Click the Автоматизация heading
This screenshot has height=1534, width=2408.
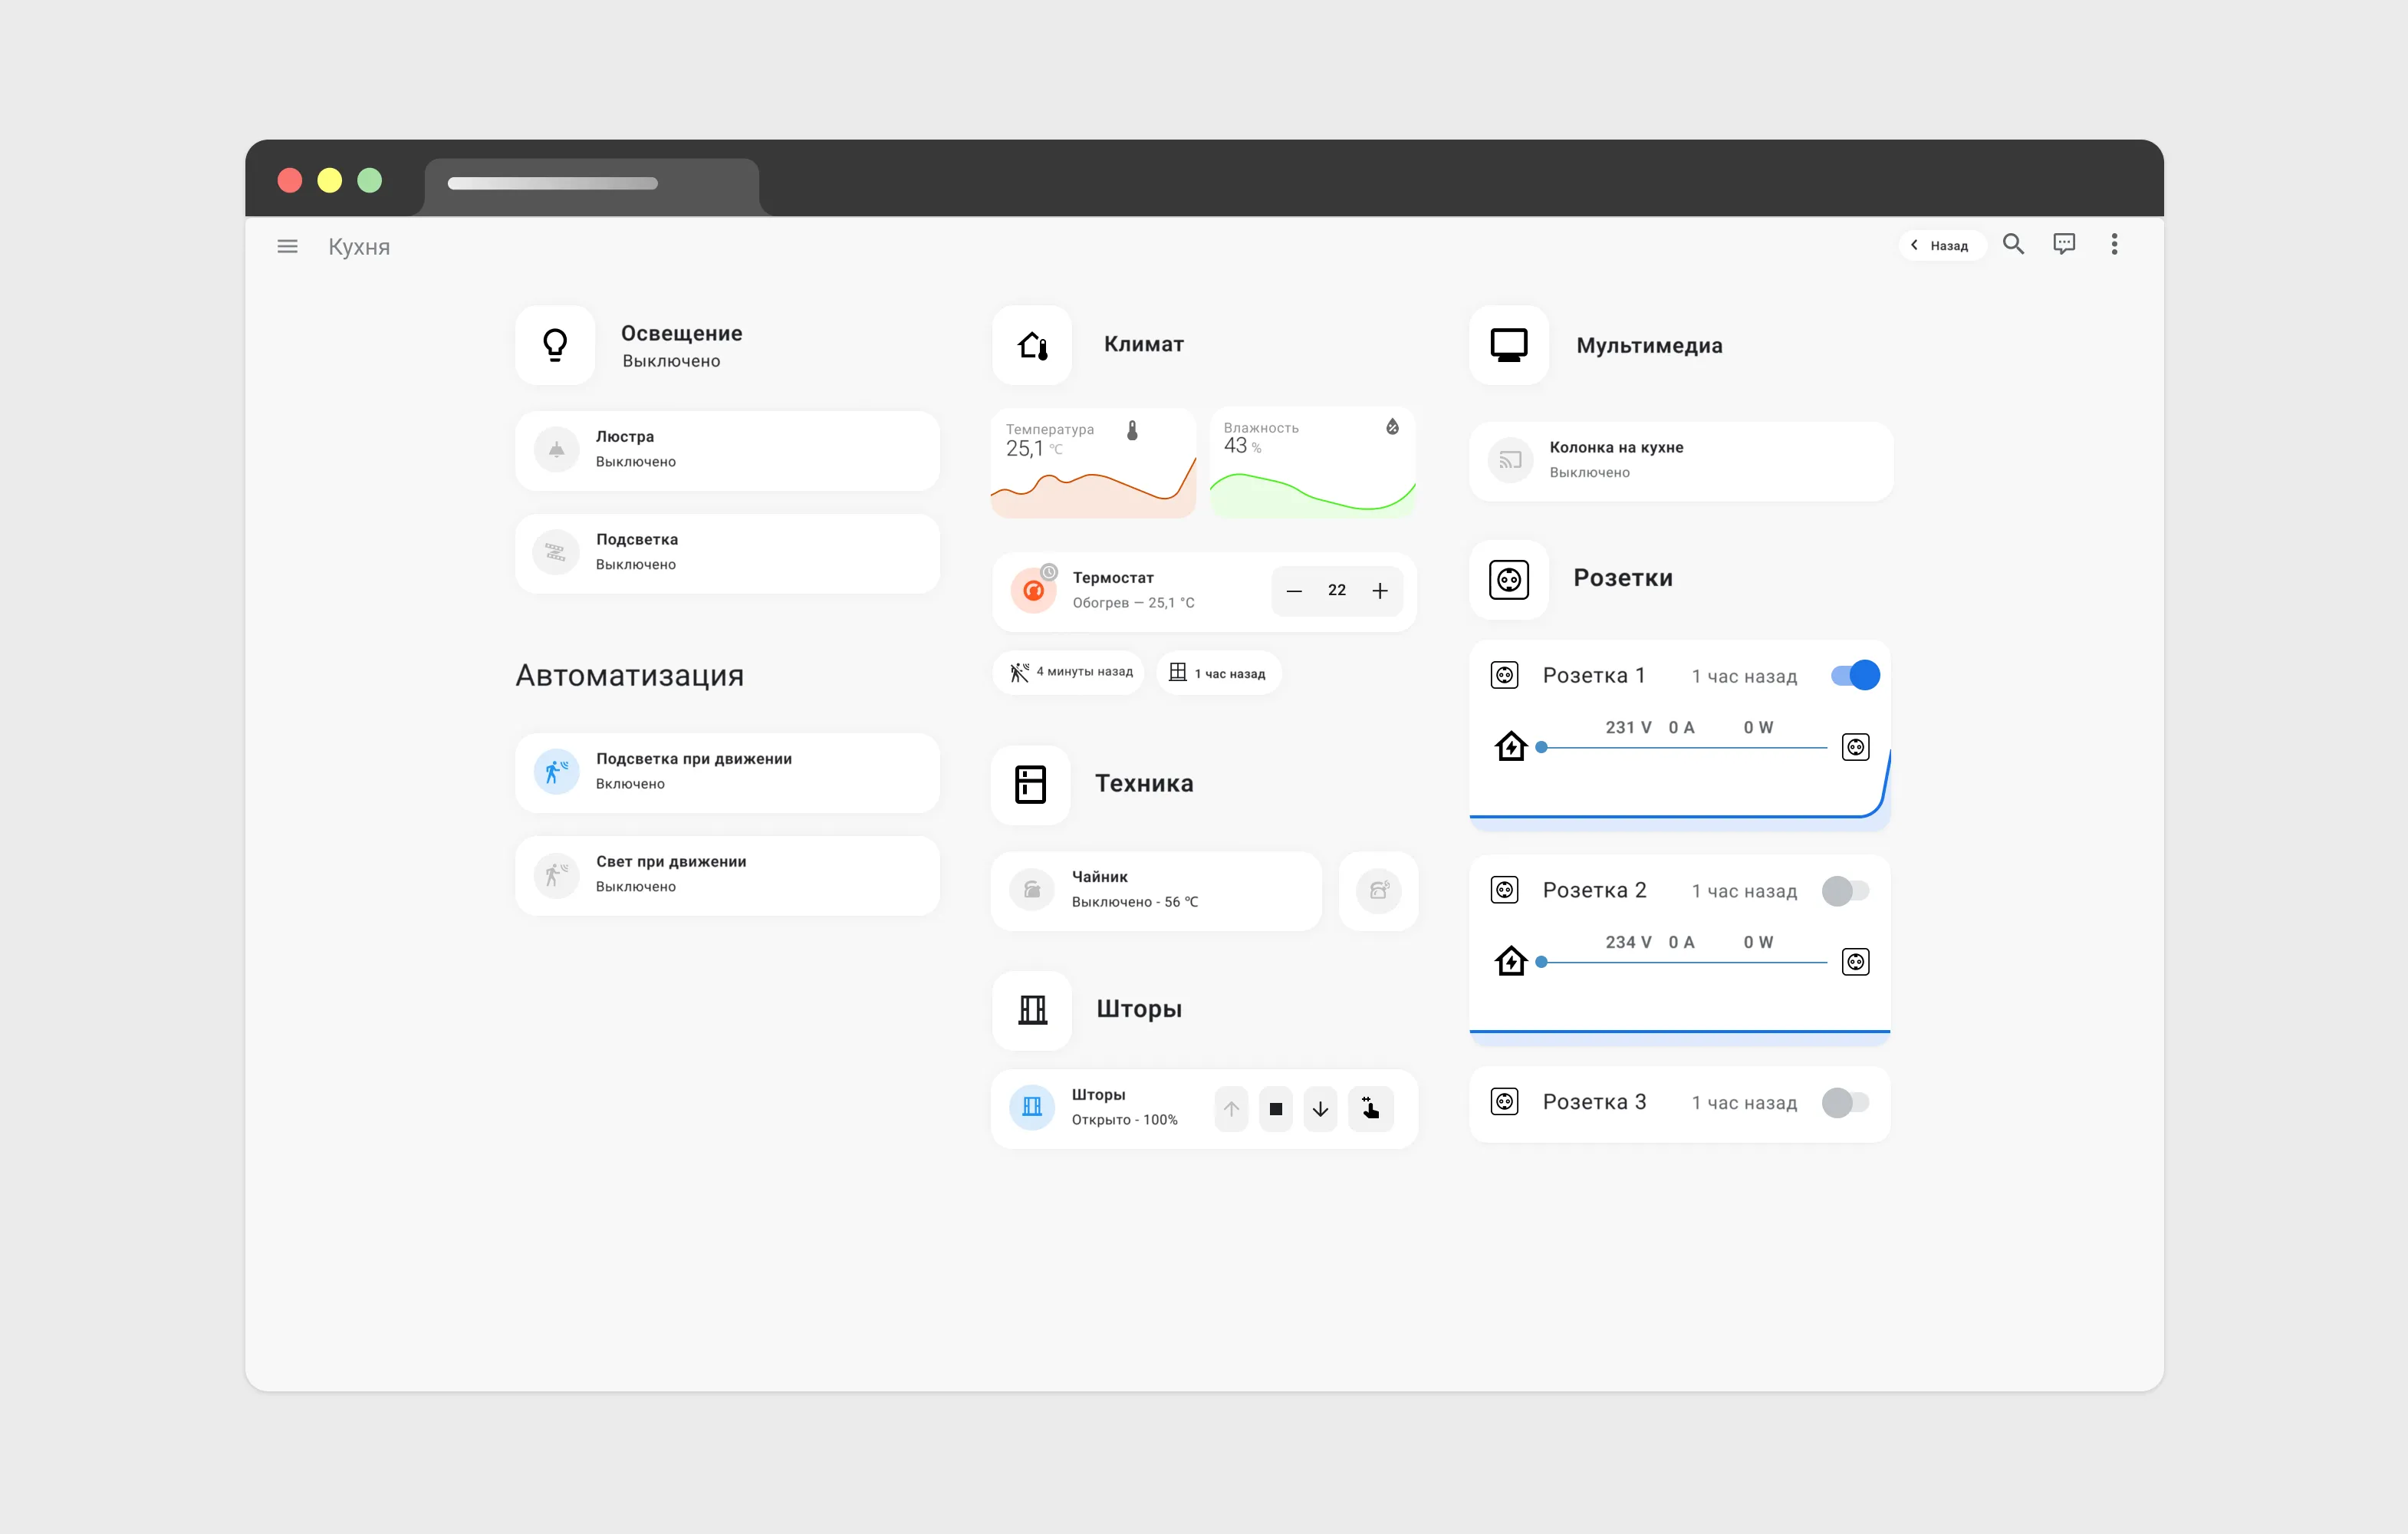[x=629, y=676]
